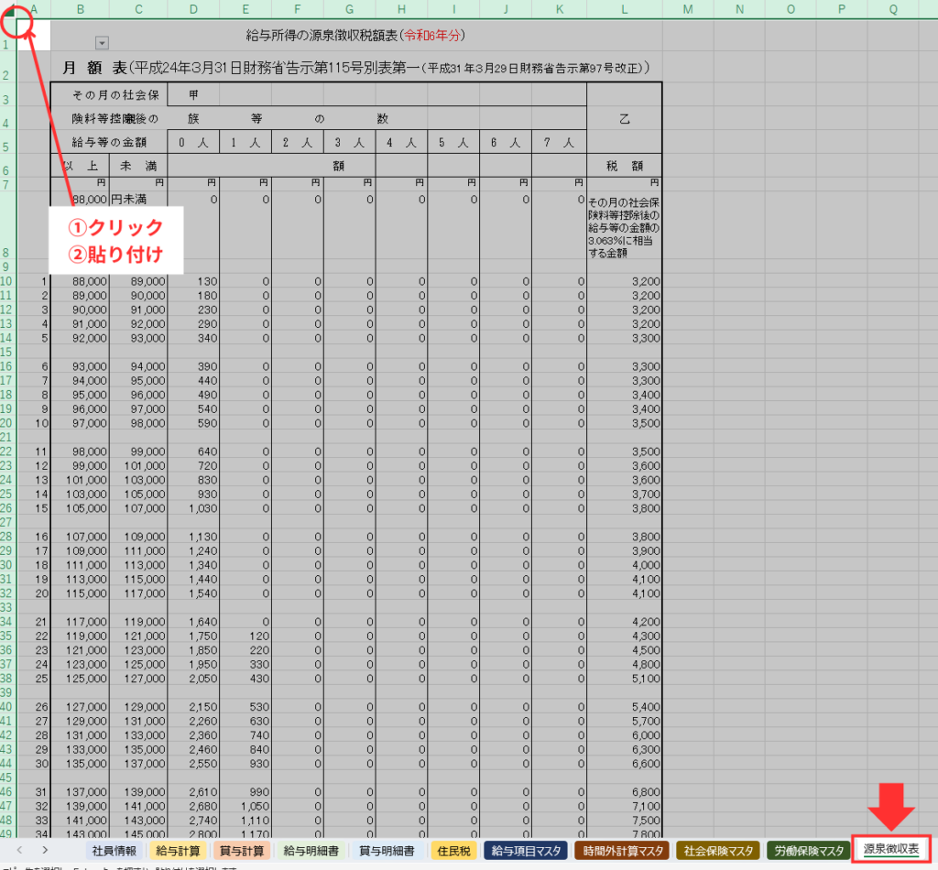938x870 pixels.
Task: Open the 労働保険マスタ sheet tab
Action: coord(807,851)
